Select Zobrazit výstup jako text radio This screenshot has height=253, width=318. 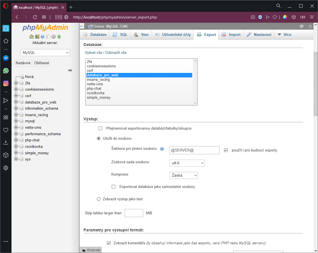pos(99,199)
